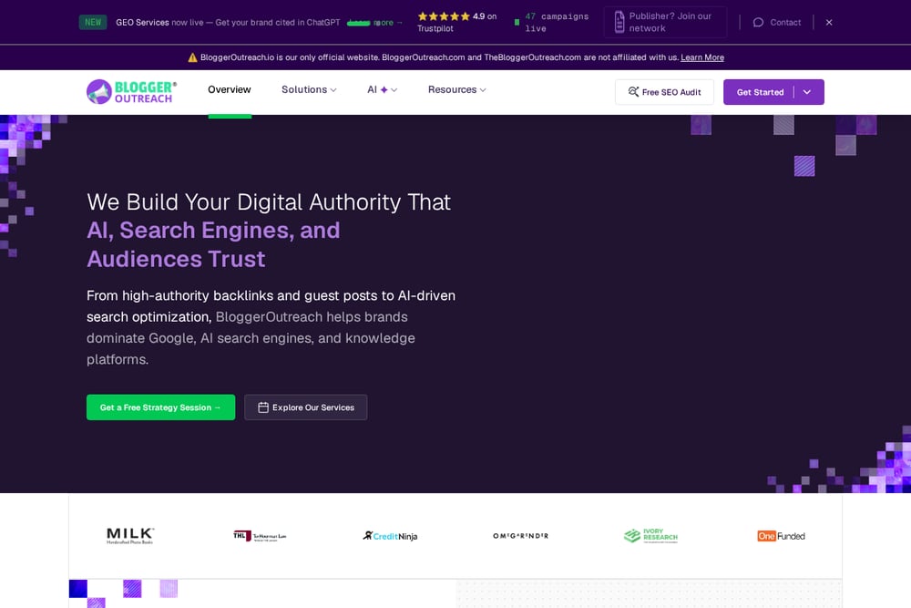Expand the Solutions menu
The width and height of the screenshot is (911, 608).
tap(309, 89)
